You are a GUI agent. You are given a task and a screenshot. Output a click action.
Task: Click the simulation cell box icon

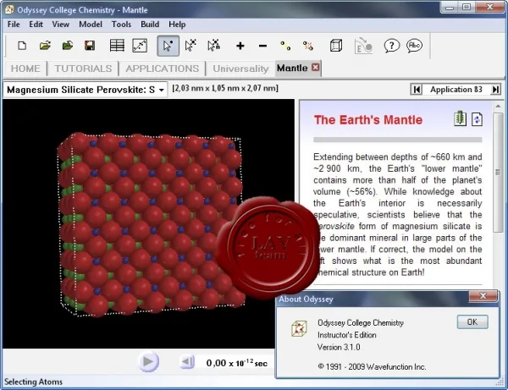click(x=336, y=46)
